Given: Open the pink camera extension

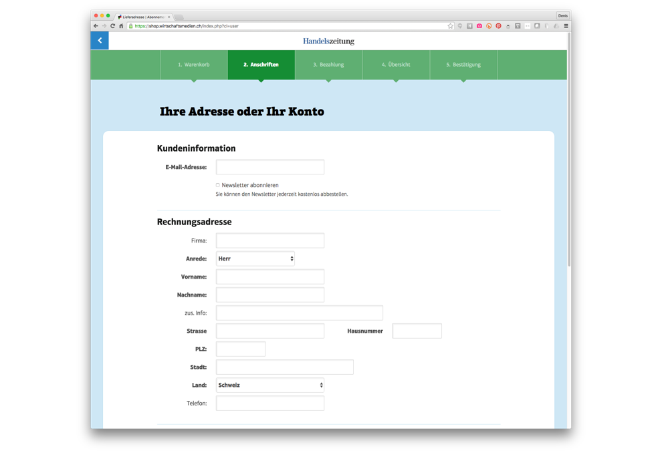Looking at the screenshot, I should (479, 26).
